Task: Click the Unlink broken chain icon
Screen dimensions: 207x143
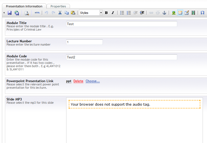Action: coord(158,13)
